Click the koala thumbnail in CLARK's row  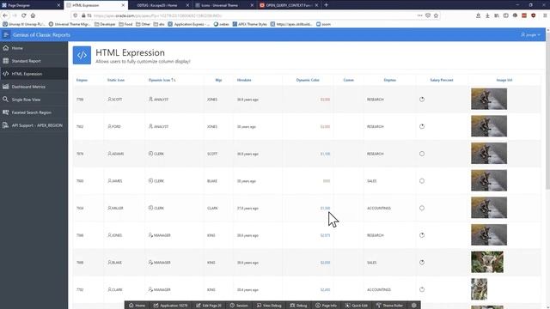coord(479,289)
